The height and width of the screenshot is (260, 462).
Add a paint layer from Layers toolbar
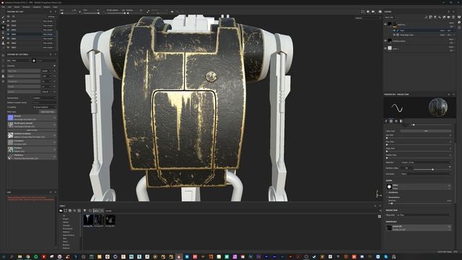pos(435,17)
